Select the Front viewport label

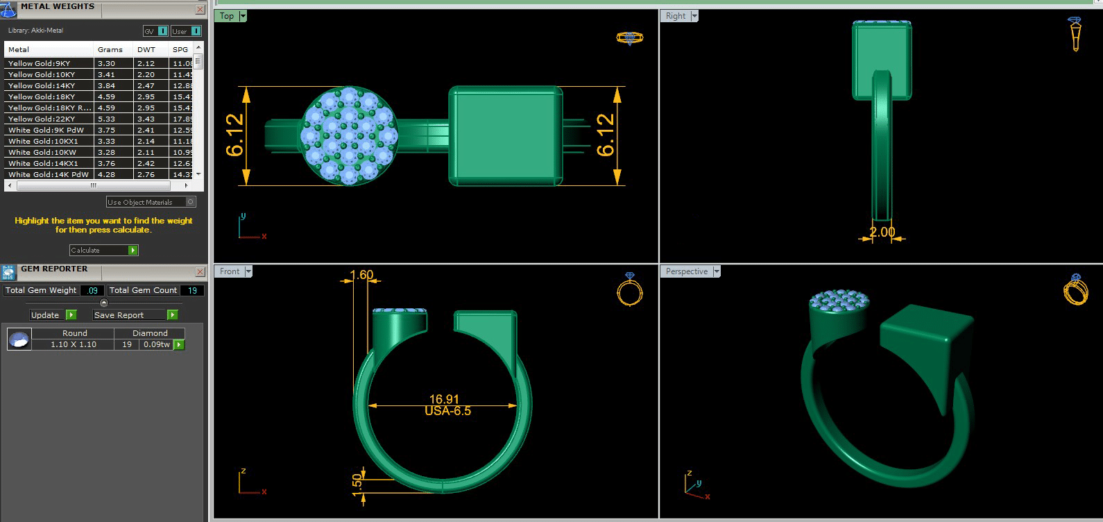[230, 271]
